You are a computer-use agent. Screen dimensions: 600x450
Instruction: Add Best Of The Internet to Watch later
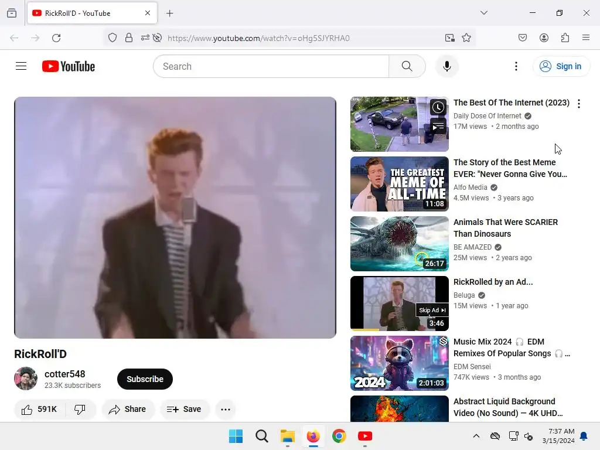[438, 107]
